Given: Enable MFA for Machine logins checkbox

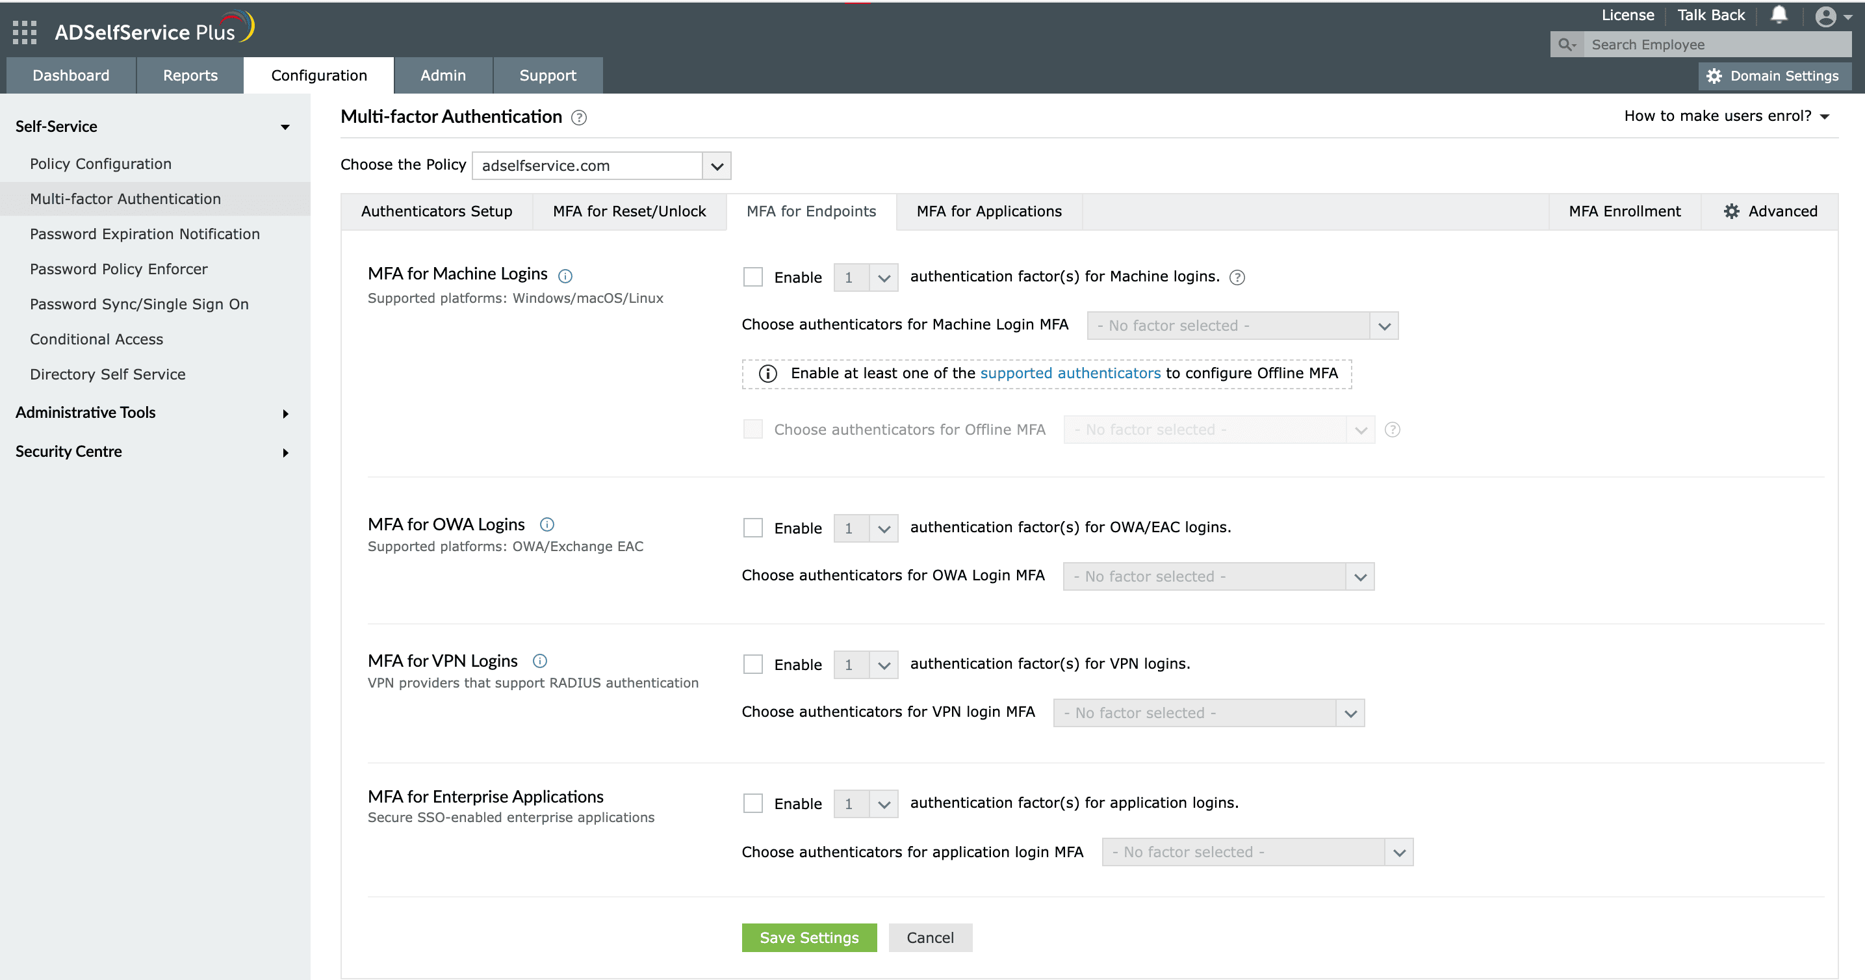Looking at the screenshot, I should [x=753, y=277].
